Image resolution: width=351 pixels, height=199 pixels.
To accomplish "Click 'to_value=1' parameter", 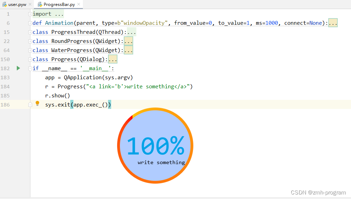I will coord(234,23).
